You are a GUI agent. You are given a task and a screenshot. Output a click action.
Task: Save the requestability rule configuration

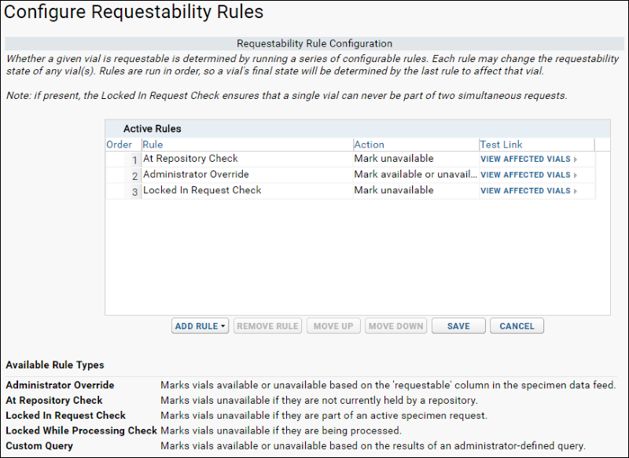tap(458, 326)
